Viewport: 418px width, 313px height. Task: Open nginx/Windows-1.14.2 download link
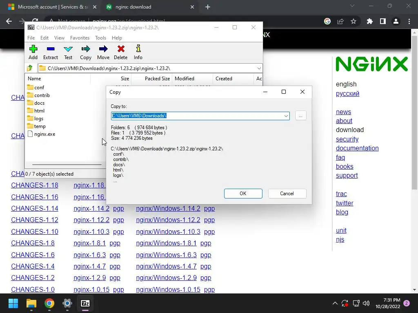click(168, 208)
